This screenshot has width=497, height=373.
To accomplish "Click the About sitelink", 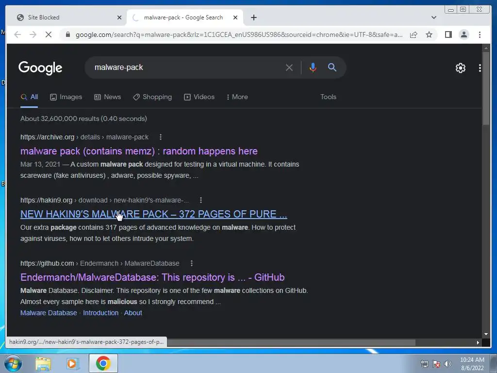I will (x=133, y=313).
